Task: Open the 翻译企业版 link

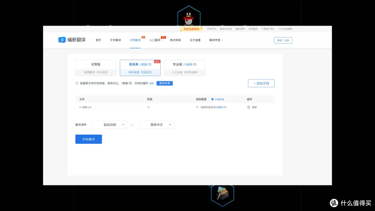Action: [226, 29]
